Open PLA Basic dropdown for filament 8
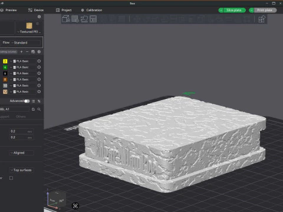283x212 pixels. (x=22, y=79)
